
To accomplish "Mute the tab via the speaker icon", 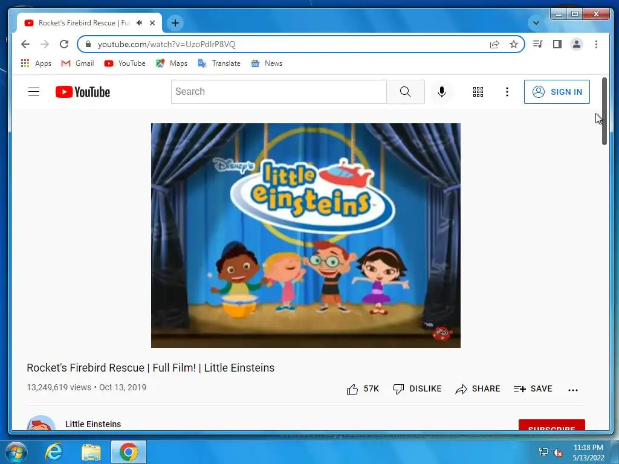I will click(140, 23).
